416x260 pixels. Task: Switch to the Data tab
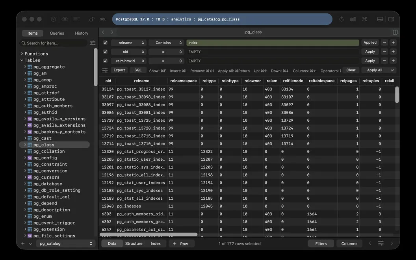click(112, 243)
